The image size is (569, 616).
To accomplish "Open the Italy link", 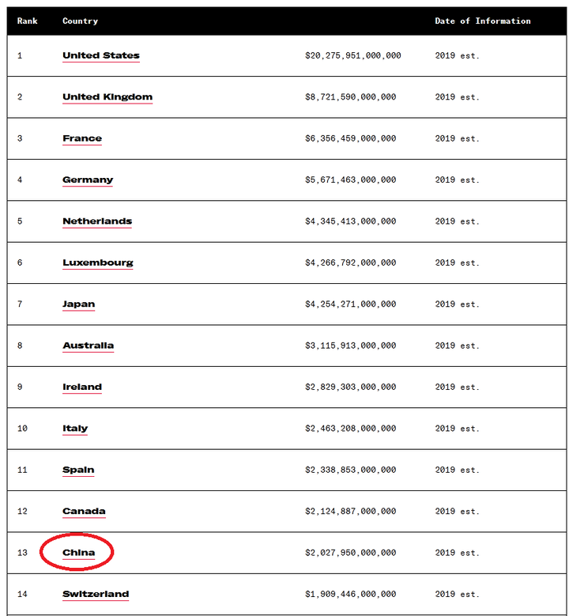I will coord(75,429).
